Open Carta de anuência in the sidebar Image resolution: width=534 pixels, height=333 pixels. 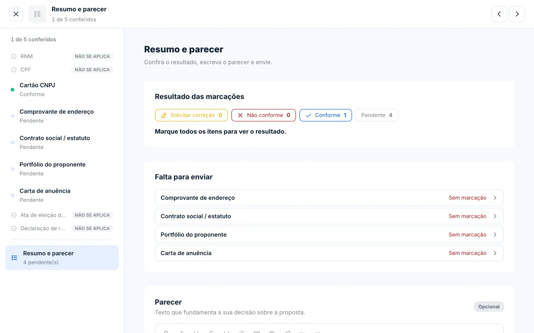62,195
